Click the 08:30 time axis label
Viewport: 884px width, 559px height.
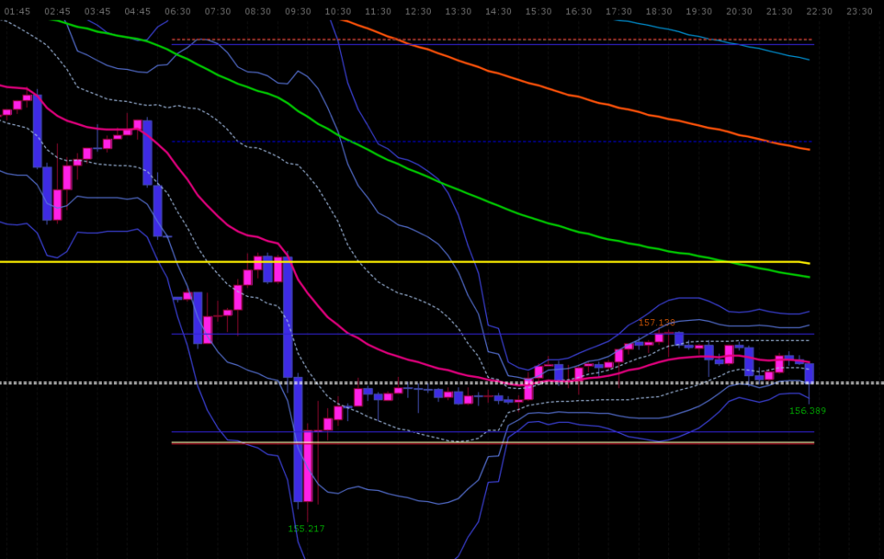click(257, 11)
